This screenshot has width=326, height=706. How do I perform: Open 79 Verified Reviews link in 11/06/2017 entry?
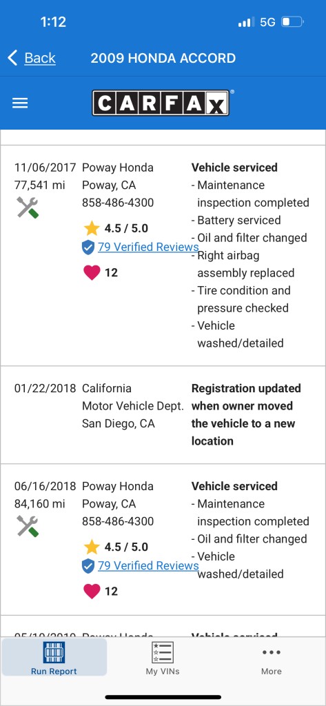(x=148, y=247)
